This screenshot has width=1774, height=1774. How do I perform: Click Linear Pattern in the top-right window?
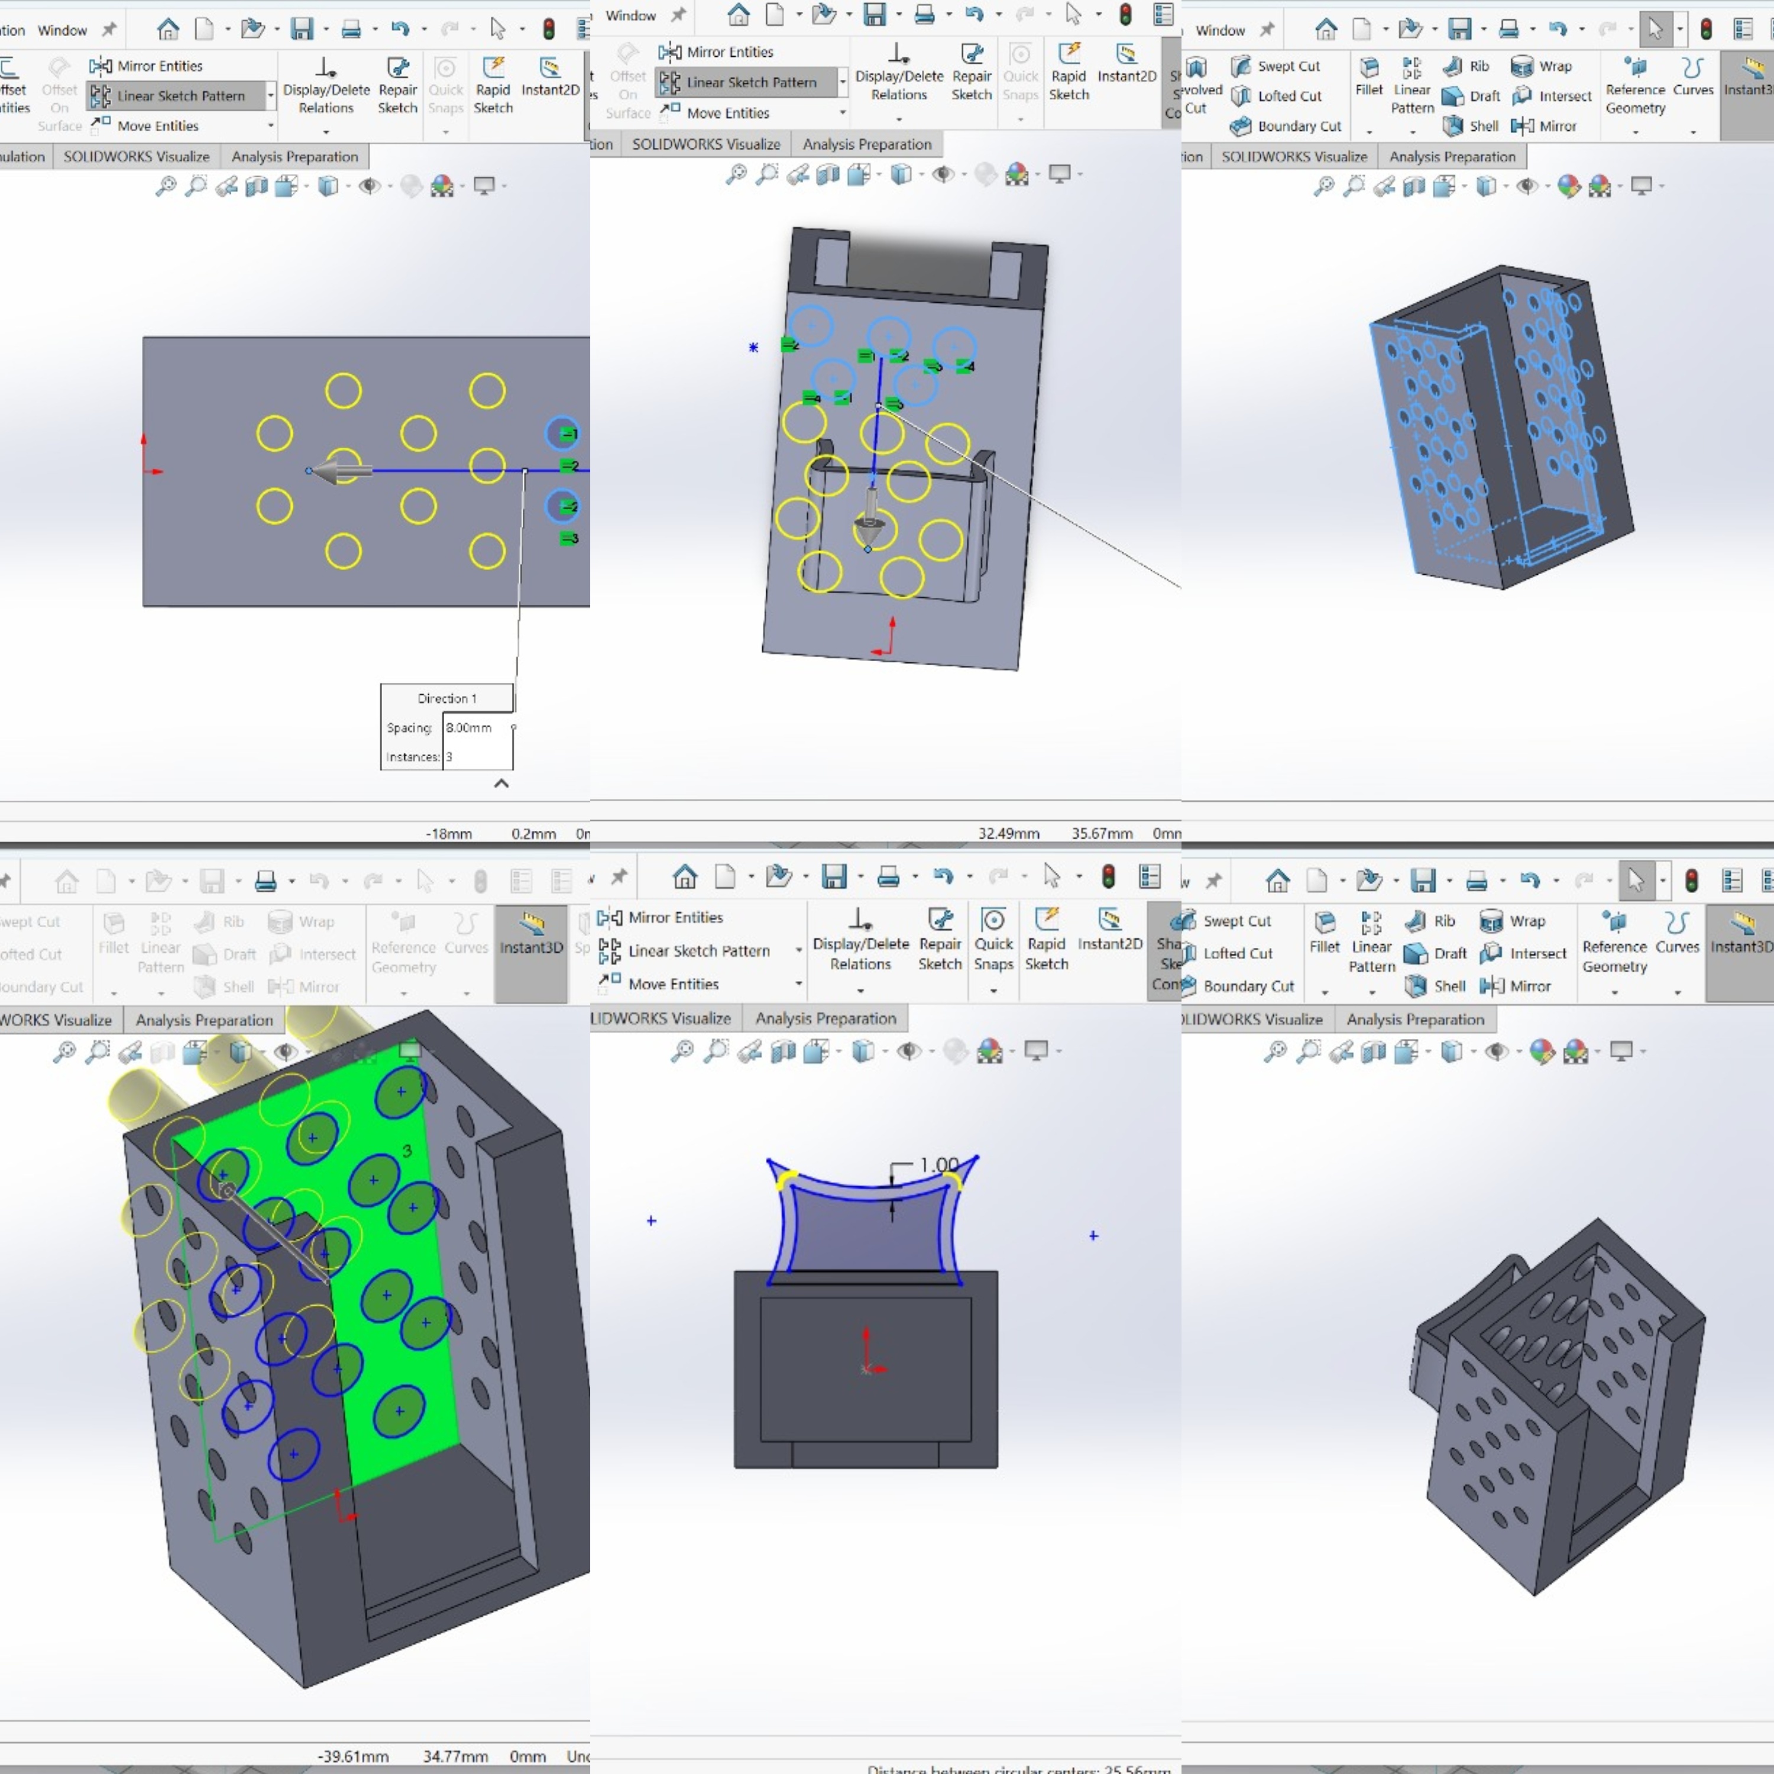coord(1412,86)
